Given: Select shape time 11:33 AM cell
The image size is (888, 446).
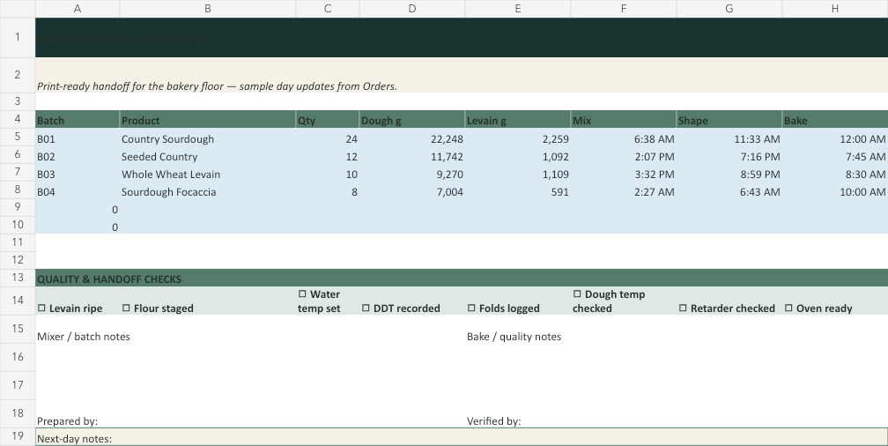Looking at the screenshot, I should [x=729, y=138].
